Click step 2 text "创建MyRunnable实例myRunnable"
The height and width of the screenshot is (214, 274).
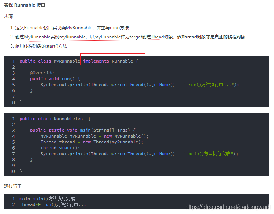(50, 37)
